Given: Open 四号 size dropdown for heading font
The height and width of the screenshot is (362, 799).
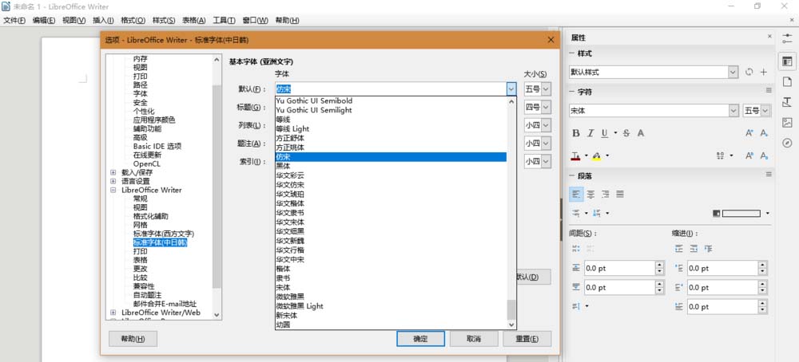Looking at the screenshot, I should 546,108.
